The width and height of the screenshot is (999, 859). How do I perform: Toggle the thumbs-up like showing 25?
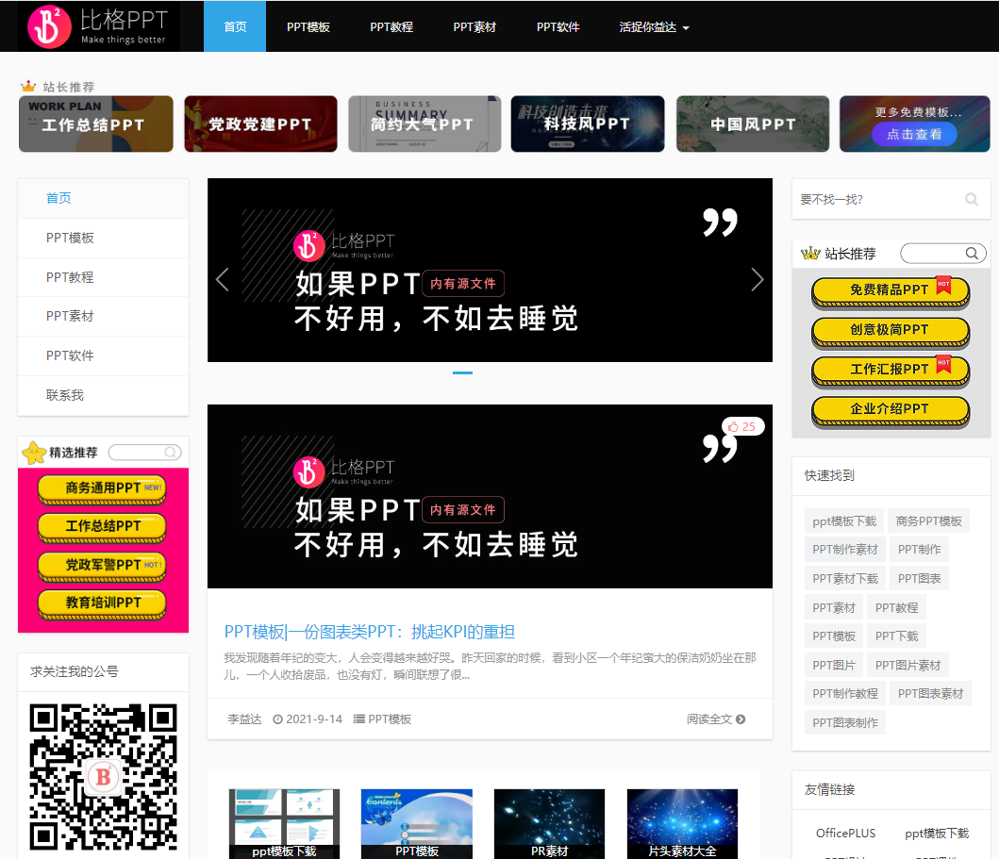[743, 426]
